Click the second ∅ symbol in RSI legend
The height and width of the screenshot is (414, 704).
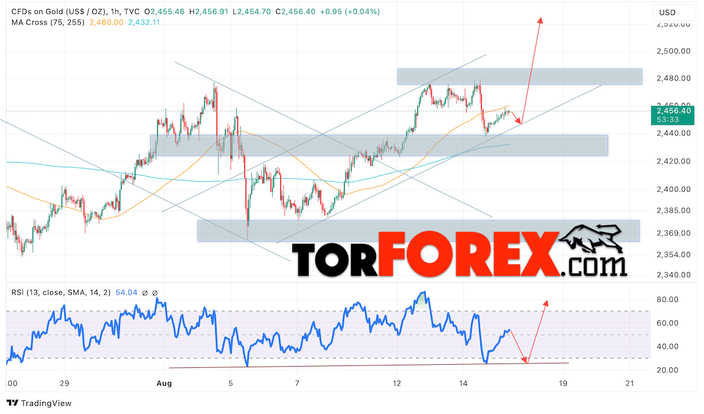(155, 293)
